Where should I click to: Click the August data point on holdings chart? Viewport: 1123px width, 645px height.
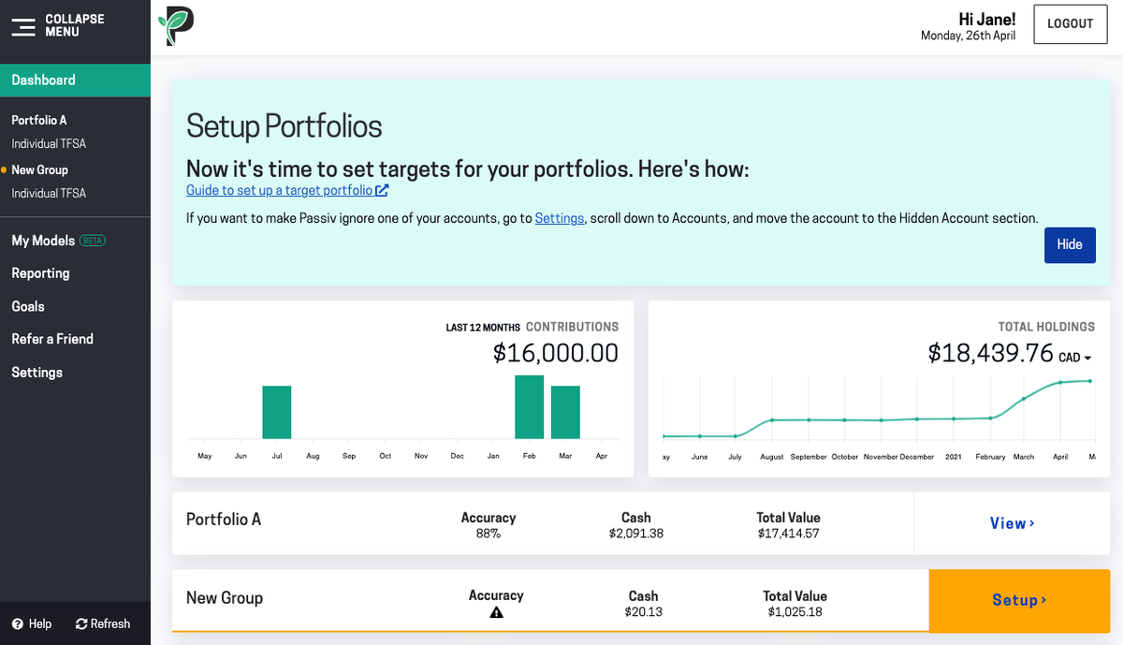point(772,420)
